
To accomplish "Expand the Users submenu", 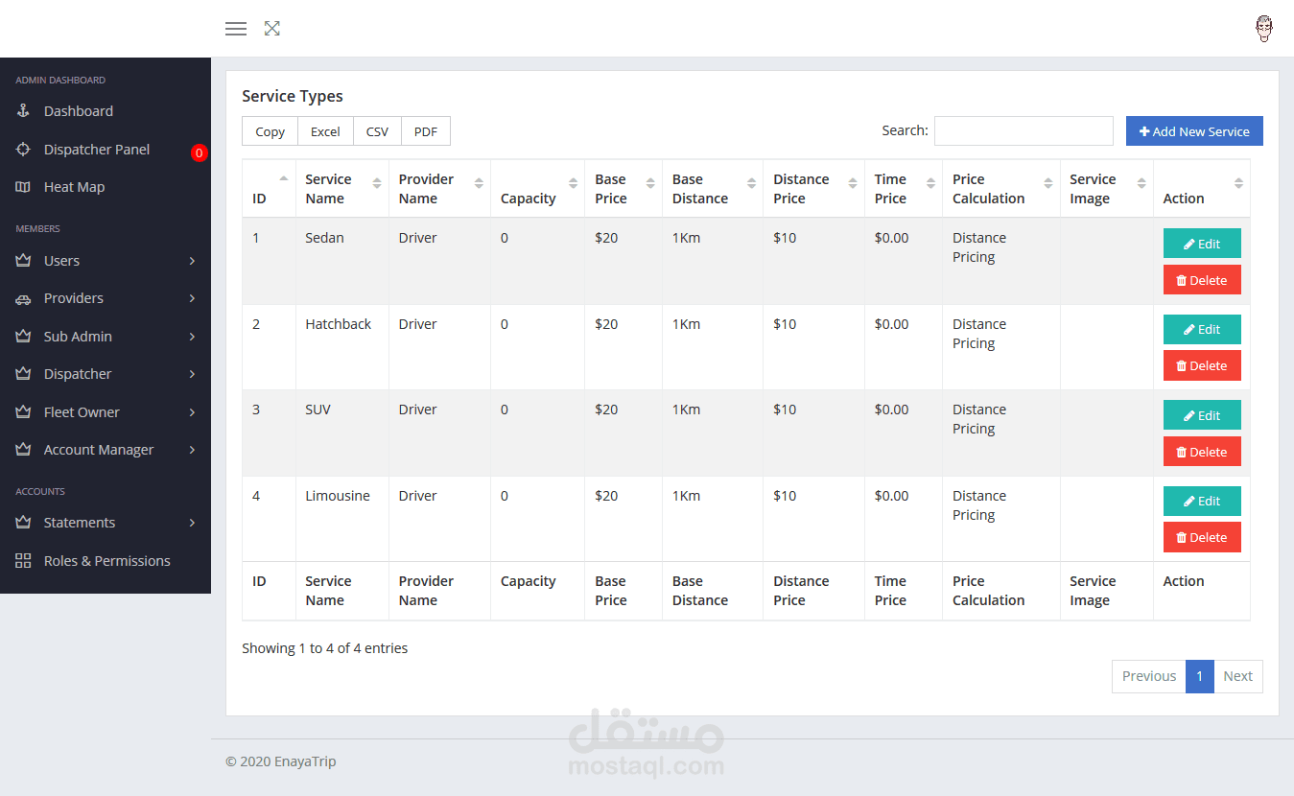I will pyautogui.click(x=192, y=261).
